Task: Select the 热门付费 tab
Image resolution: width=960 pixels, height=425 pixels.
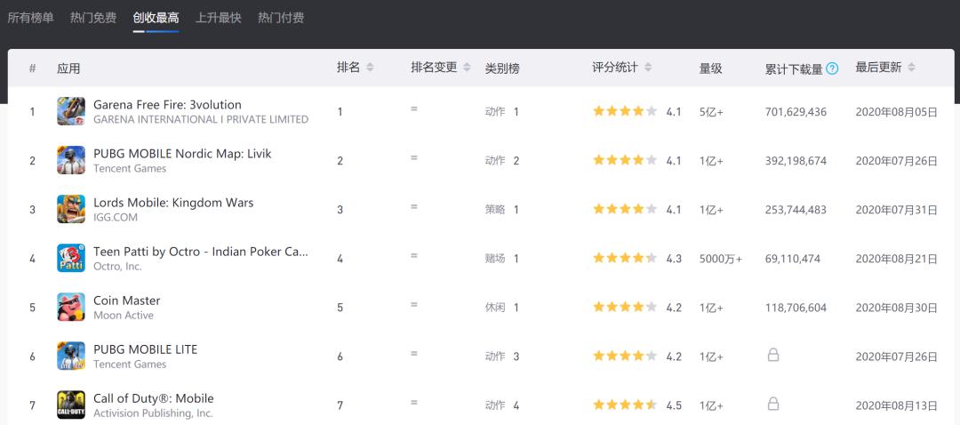Action: click(281, 18)
